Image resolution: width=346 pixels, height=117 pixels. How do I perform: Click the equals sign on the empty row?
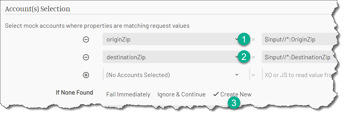253,75
